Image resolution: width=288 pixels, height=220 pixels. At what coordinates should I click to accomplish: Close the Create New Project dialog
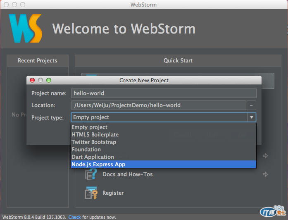pos(32,80)
